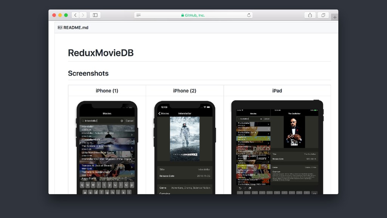The image size is (387, 218).
Task: Show all tabs overview icon
Action: point(323,15)
